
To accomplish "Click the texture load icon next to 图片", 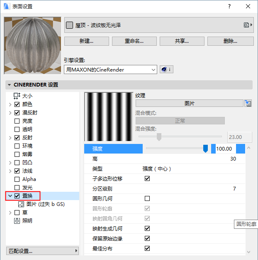I will coord(248,104).
